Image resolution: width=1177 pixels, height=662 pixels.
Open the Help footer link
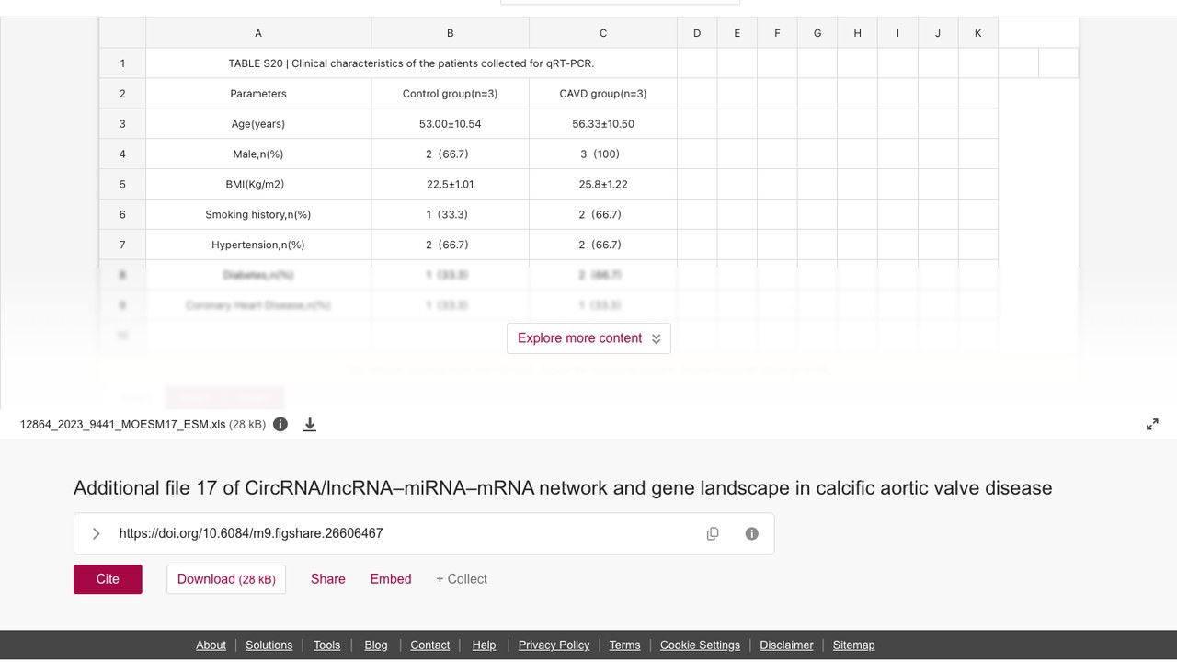(x=484, y=645)
